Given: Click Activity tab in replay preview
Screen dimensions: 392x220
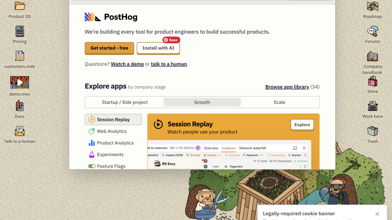Looking at the screenshot, I should click(193, 155).
